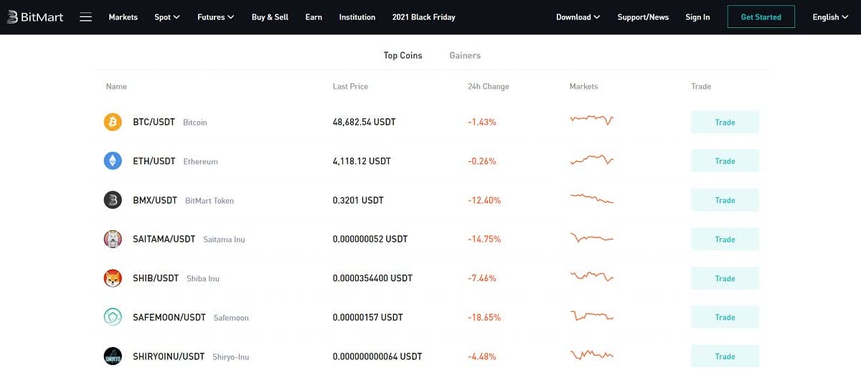Expand the Futures dropdown menu

pos(216,17)
